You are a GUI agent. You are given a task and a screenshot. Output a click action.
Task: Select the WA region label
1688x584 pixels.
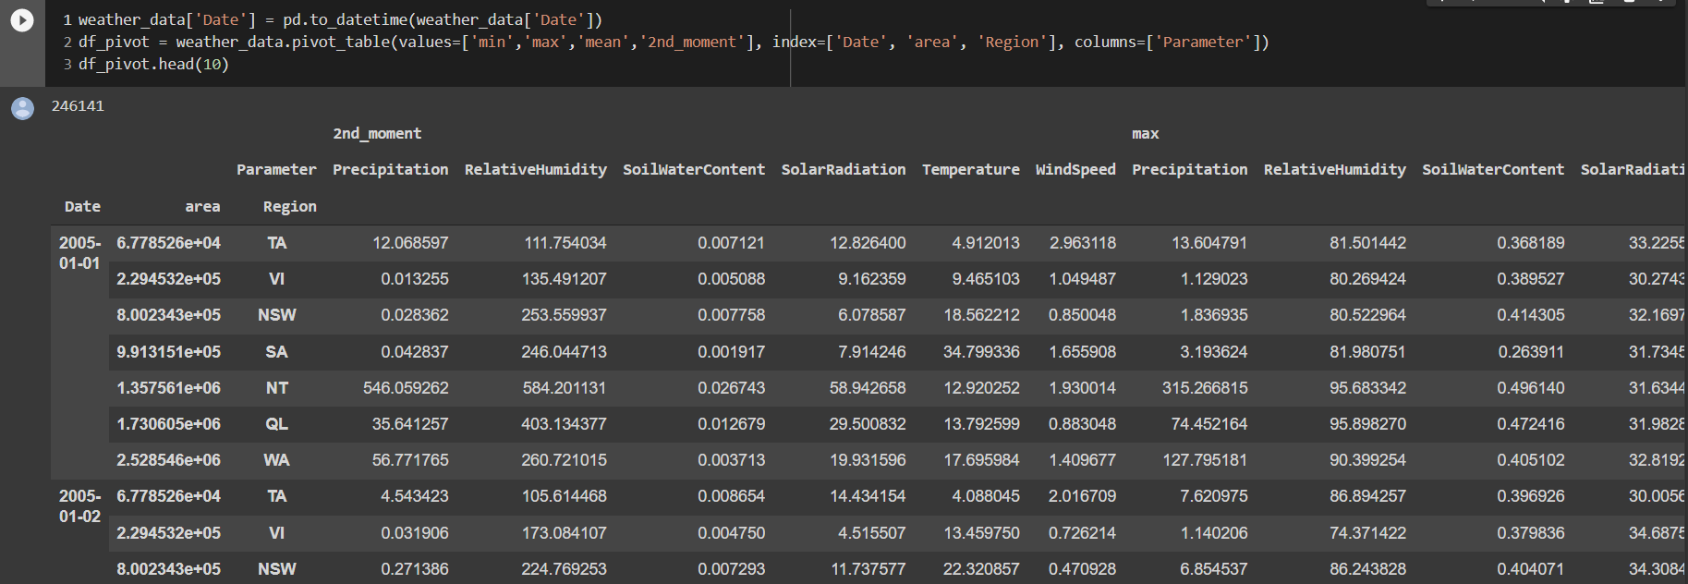(x=277, y=459)
